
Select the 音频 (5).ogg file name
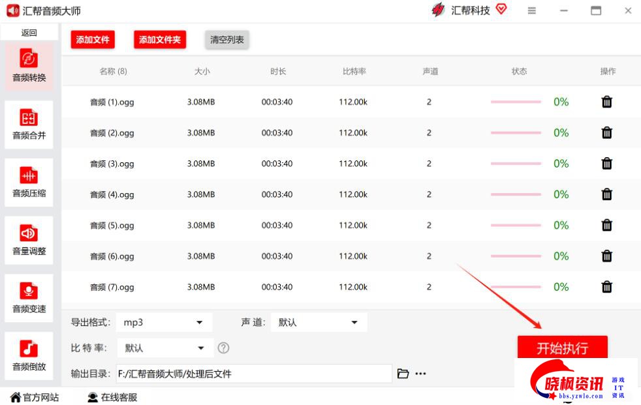(x=112, y=226)
